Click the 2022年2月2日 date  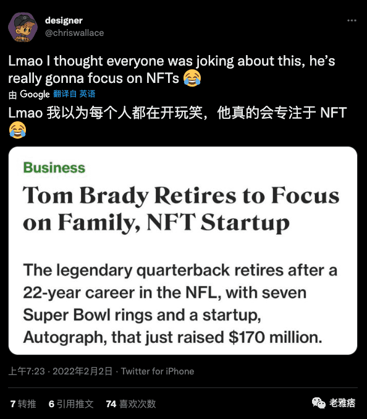82,371
